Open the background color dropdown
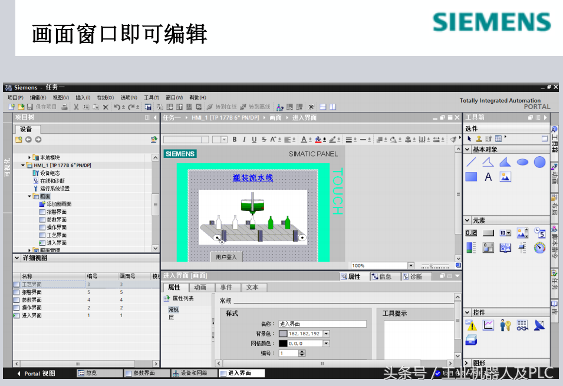This screenshot has width=563, height=386. [327, 334]
